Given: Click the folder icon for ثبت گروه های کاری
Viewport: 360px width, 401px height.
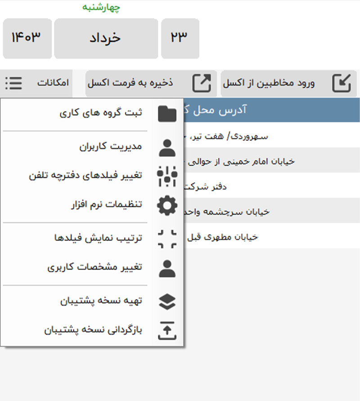Looking at the screenshot, I should pos(167,113).
